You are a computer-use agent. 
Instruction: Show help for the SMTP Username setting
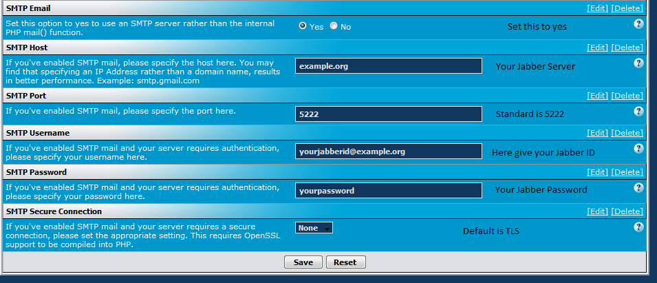tap(638, 148)
